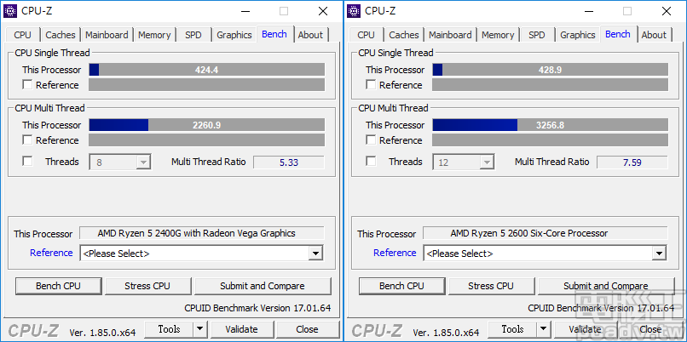The image size is (687, 342).
Task: Open Memory tab in left window
Action: (154, 35)
